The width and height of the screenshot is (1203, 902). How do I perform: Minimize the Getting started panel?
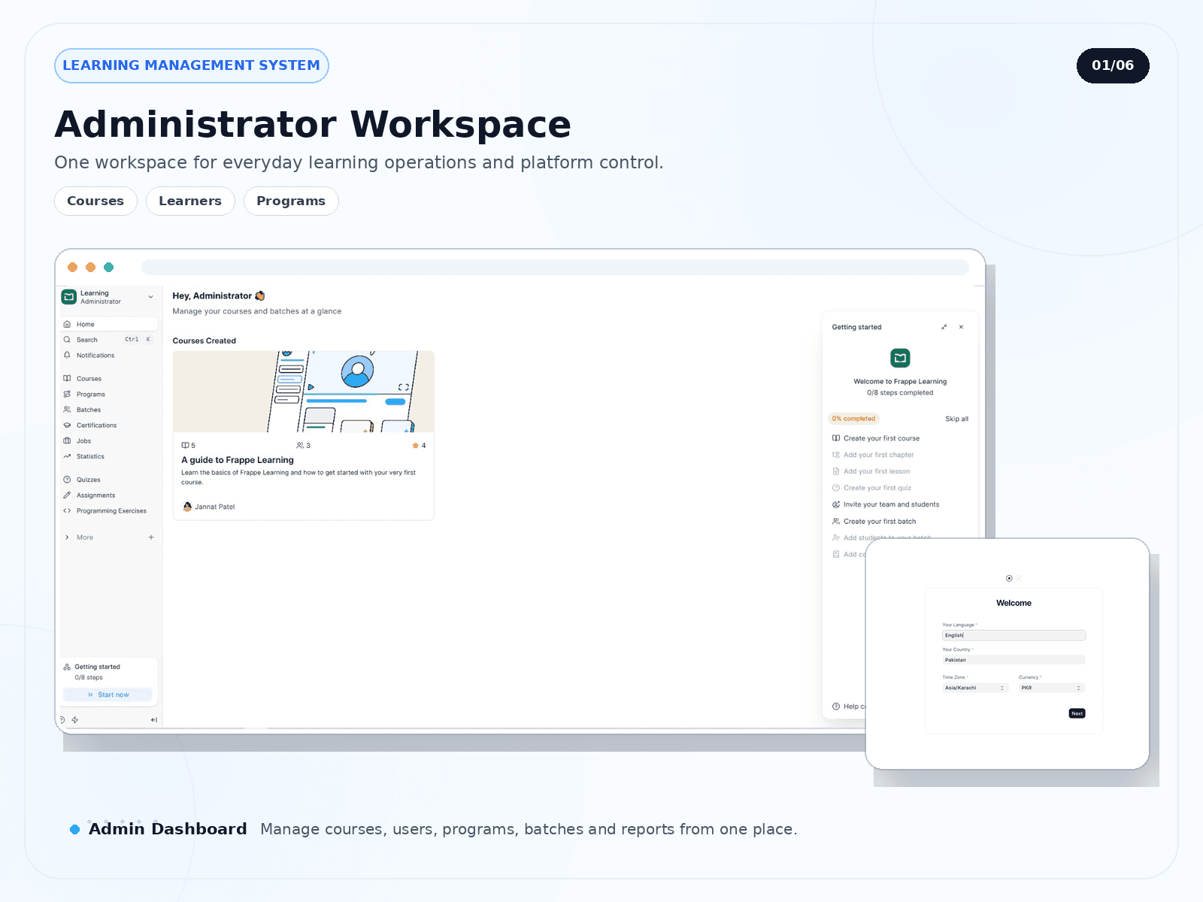click(x=944, y=327)
